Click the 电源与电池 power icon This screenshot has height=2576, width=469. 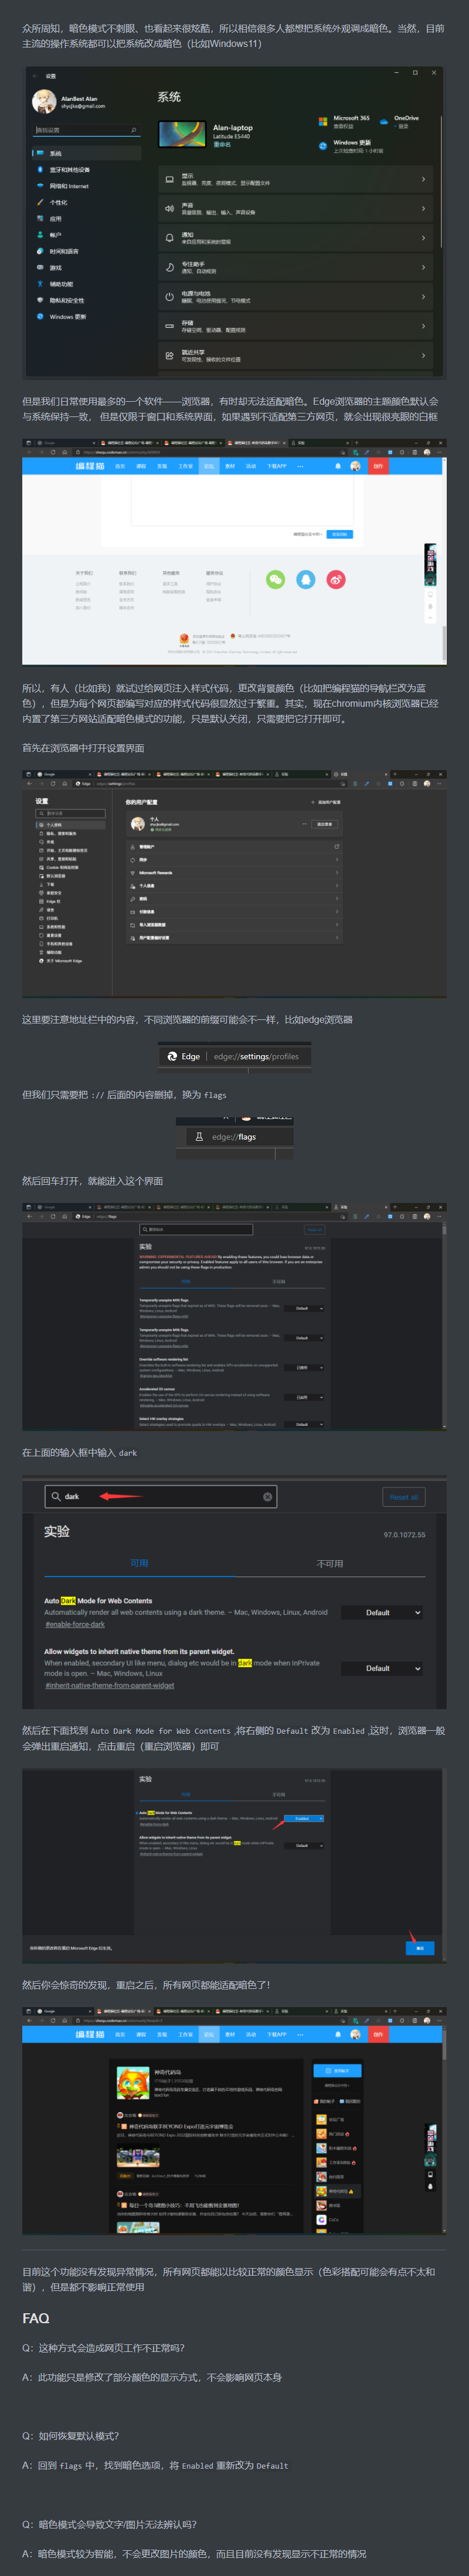coord(169,297)
